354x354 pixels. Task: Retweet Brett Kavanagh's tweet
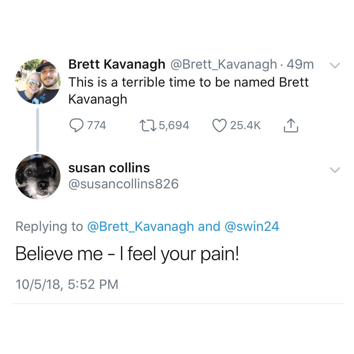coord(148,126)
